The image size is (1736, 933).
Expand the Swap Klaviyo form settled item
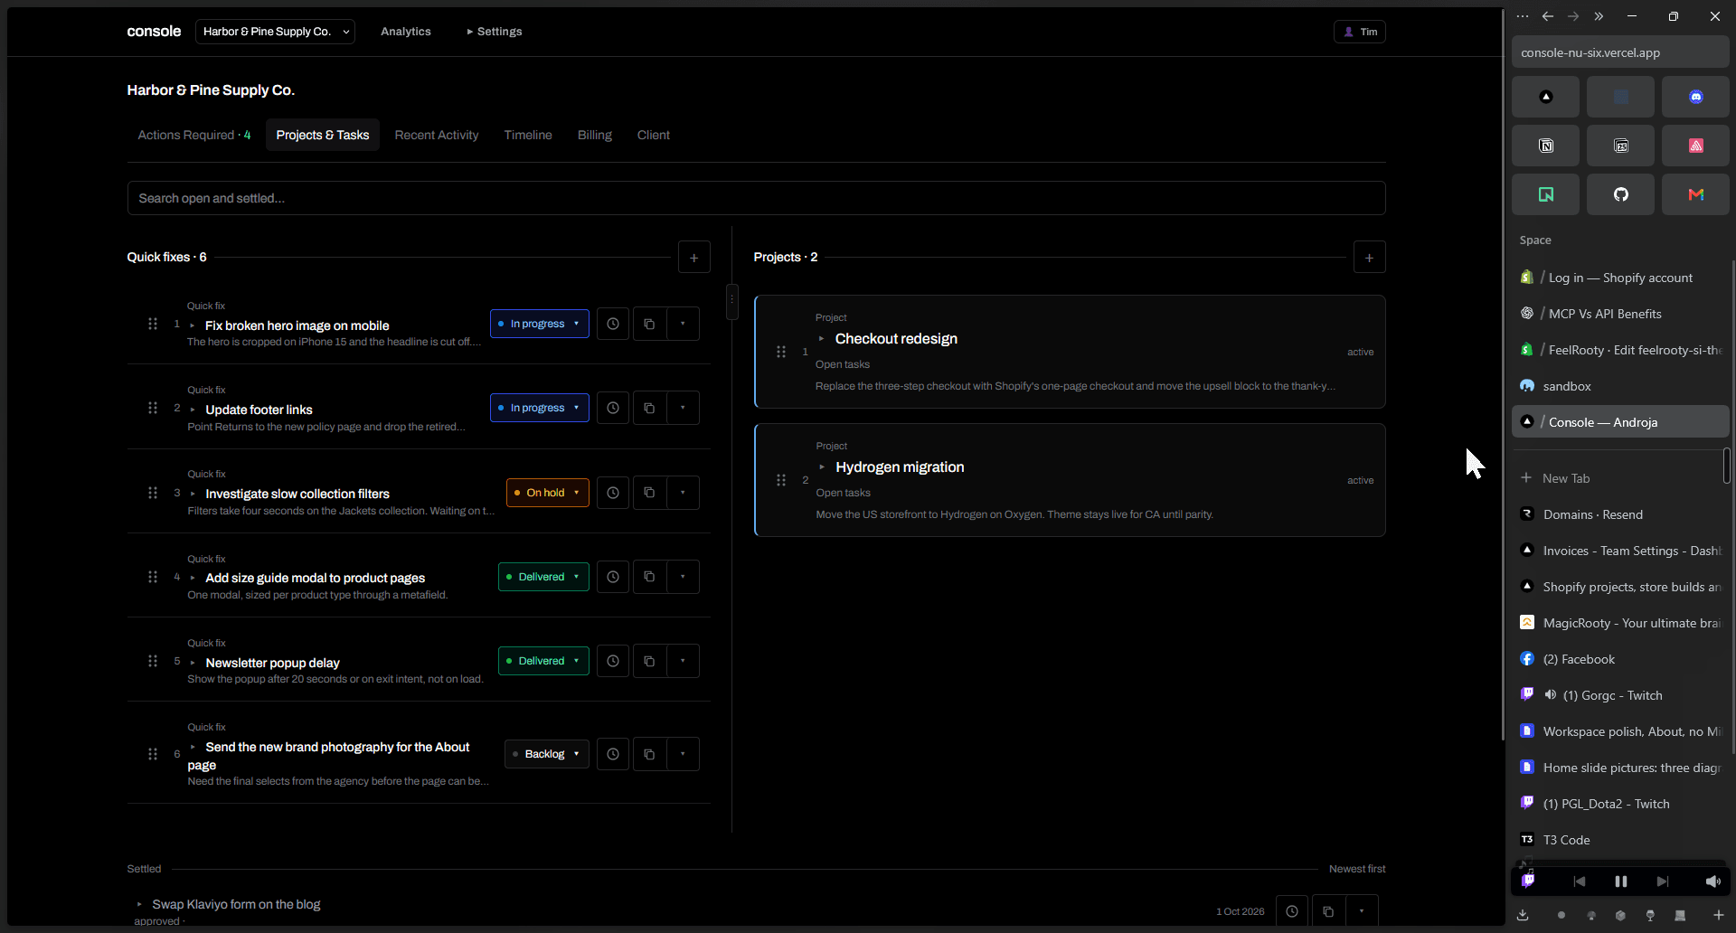[139, 904]
